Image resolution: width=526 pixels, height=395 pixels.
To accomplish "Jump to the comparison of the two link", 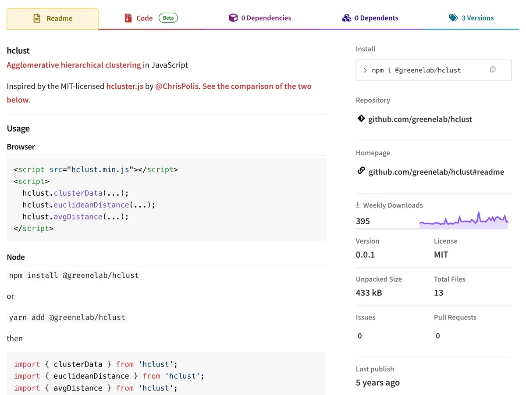I will [256, 86].
